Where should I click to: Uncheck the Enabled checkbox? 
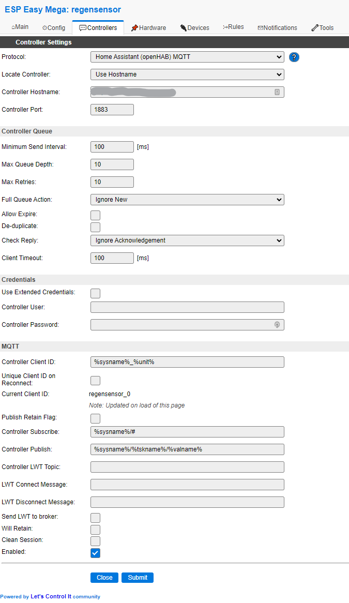(95, 553)
